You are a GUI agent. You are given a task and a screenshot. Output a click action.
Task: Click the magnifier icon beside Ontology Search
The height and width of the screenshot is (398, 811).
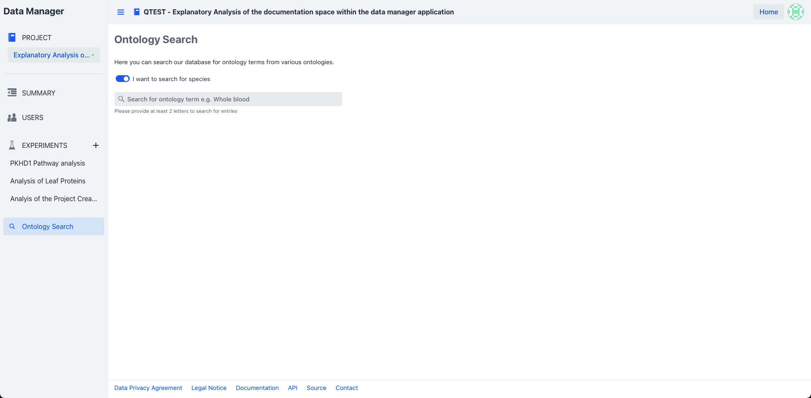[x=12, y=226]
